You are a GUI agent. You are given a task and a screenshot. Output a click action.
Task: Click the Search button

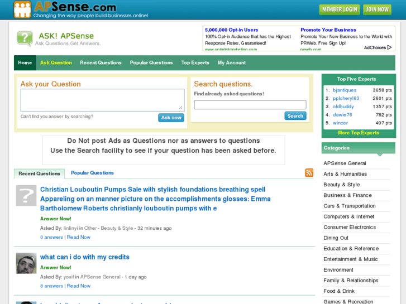[295, 116]
